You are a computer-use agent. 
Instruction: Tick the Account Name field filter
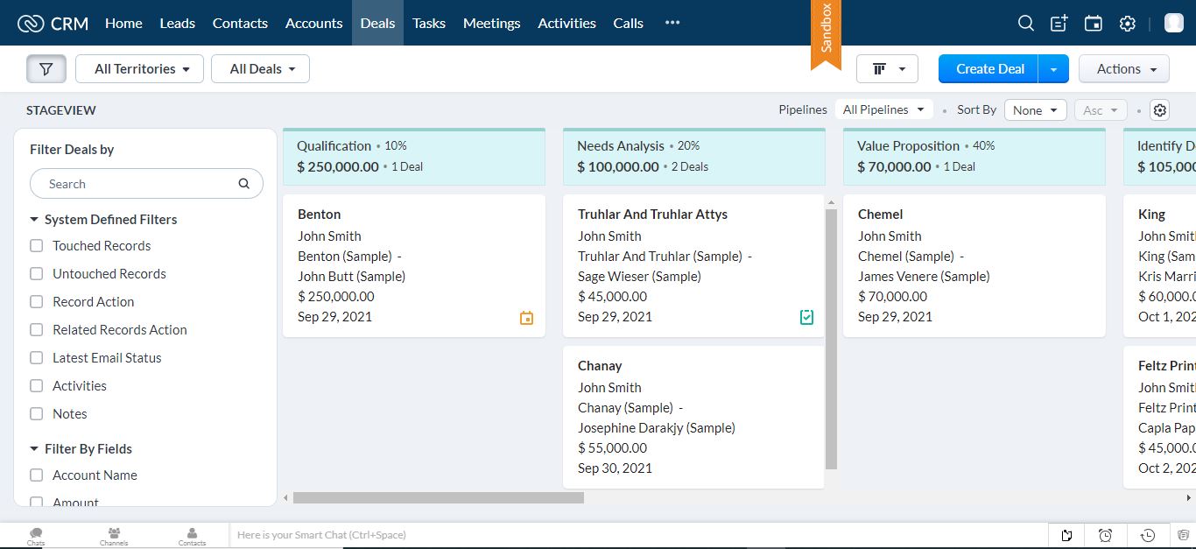pos(37,475)
